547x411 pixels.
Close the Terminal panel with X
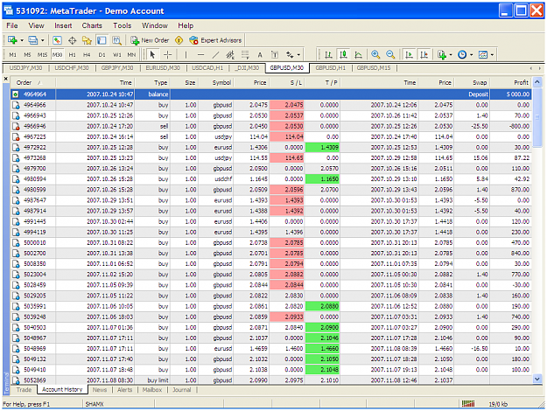[5, 79]
